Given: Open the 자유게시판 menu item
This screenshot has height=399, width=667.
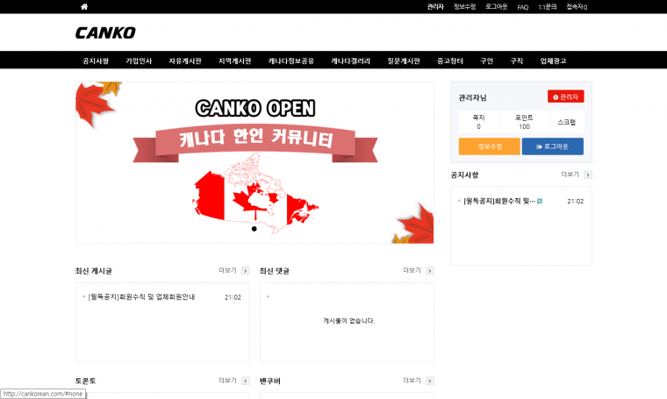Looking at the screenshot, I should pos(185,61).
